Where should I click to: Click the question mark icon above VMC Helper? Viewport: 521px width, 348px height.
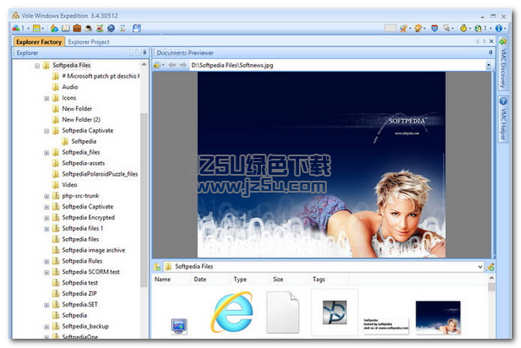coord(503,101)
